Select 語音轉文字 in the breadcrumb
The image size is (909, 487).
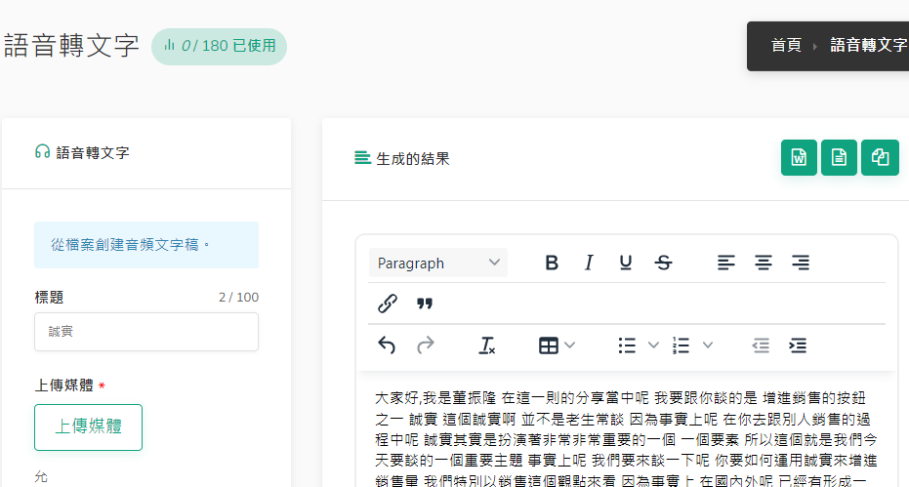coord(868,45)
